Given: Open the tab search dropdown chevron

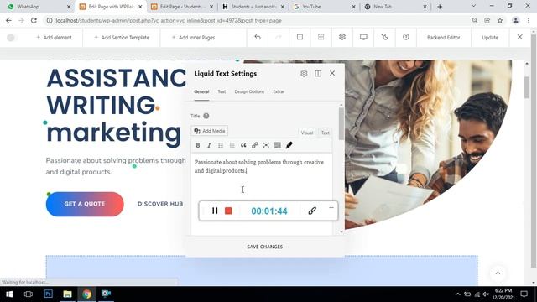Looking at the screenshot, I should pos(473,6).
